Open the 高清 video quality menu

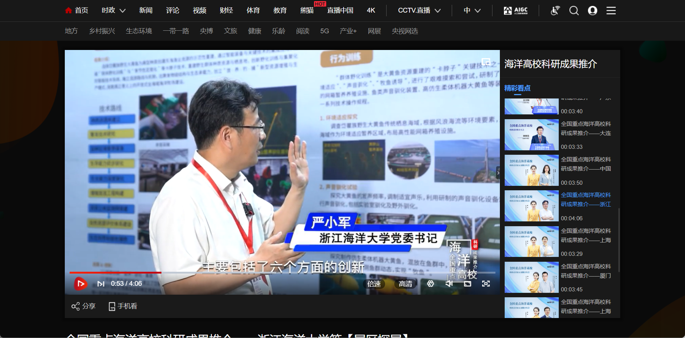coord(405,284)
